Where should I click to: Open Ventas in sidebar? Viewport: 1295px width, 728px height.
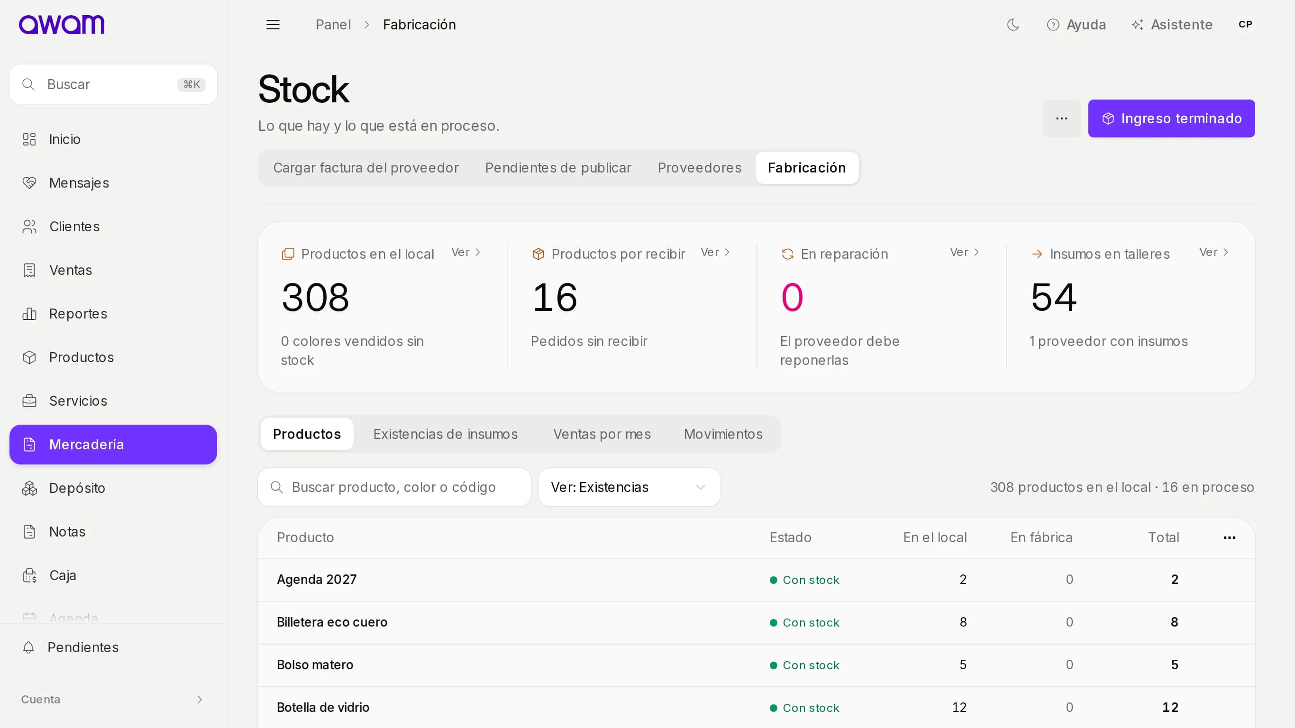pos(113,270)
